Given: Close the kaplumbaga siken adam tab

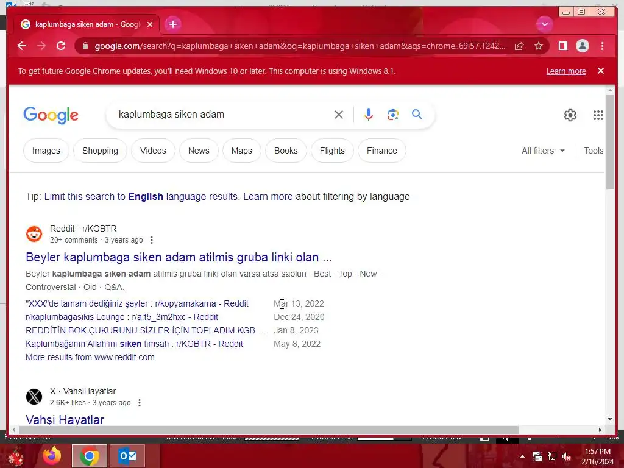Looking at the screenshot, I should (x=150, y=24).
